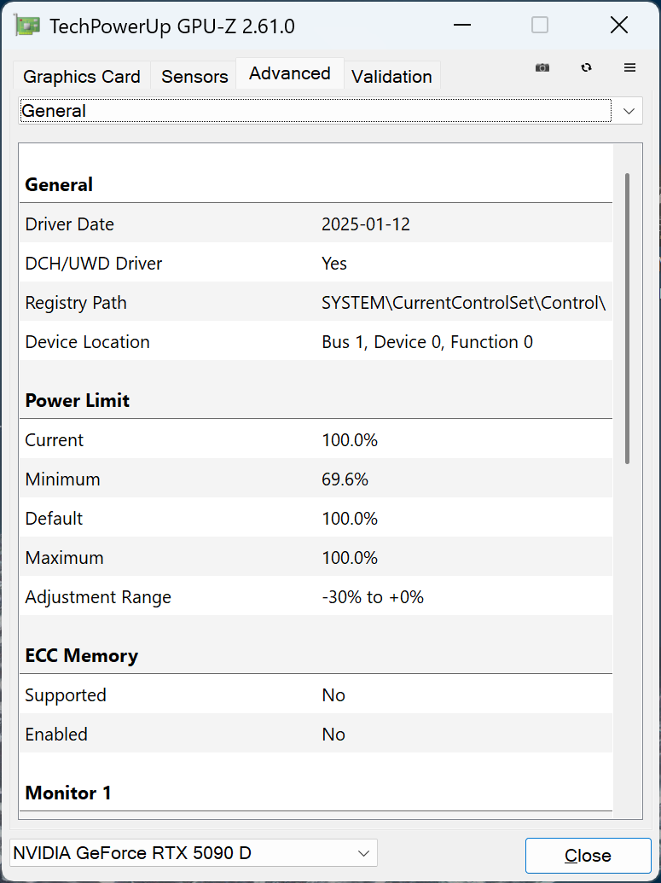The image size is (661, 883).
Task: Click the Power Limit section header
Action: [77, 400]
